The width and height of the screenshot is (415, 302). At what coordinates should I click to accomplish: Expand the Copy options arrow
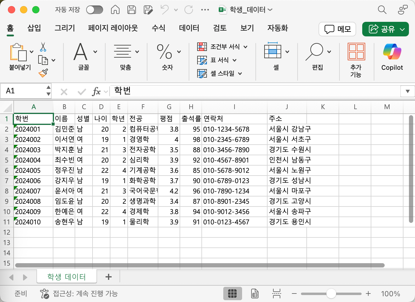[x=53, y=60]
